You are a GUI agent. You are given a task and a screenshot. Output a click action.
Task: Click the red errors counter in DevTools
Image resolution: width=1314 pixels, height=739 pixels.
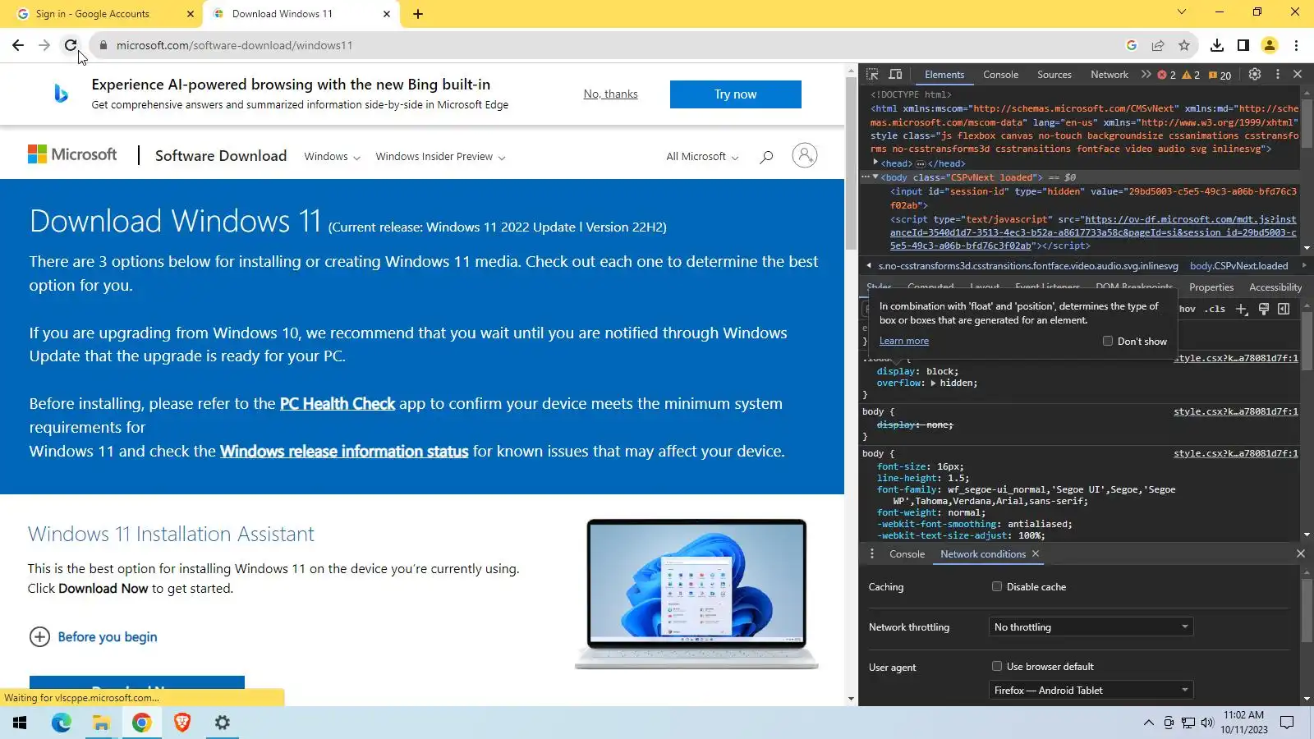pyautogui.click(x=1166, y=75)
